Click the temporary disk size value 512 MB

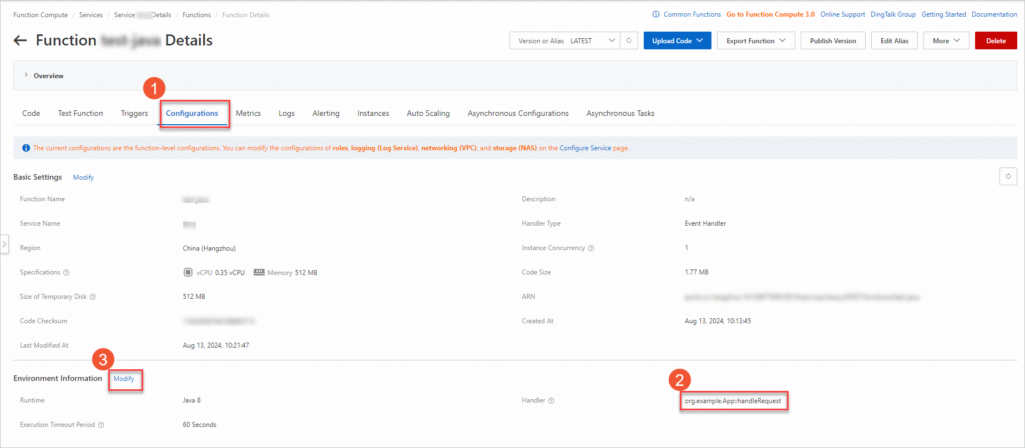pyautogui.click(x=194, y=297)
